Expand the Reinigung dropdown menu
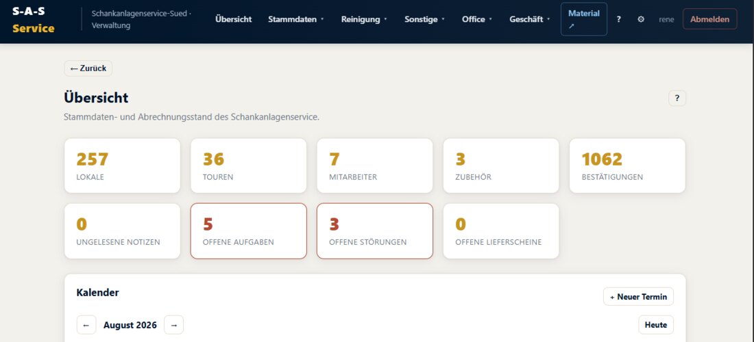The width and height of the screenshot is (754, 342). (x=364, y=19)
